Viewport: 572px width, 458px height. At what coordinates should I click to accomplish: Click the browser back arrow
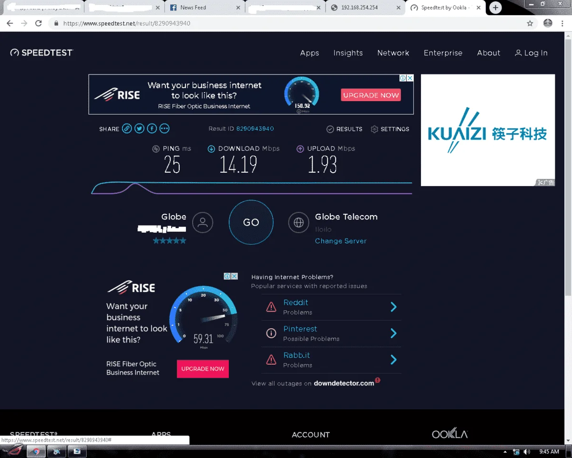10,23
